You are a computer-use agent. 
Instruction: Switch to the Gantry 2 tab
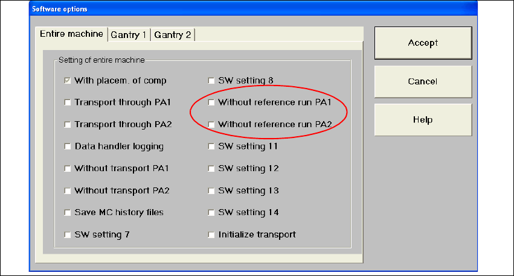pos(173,35)
